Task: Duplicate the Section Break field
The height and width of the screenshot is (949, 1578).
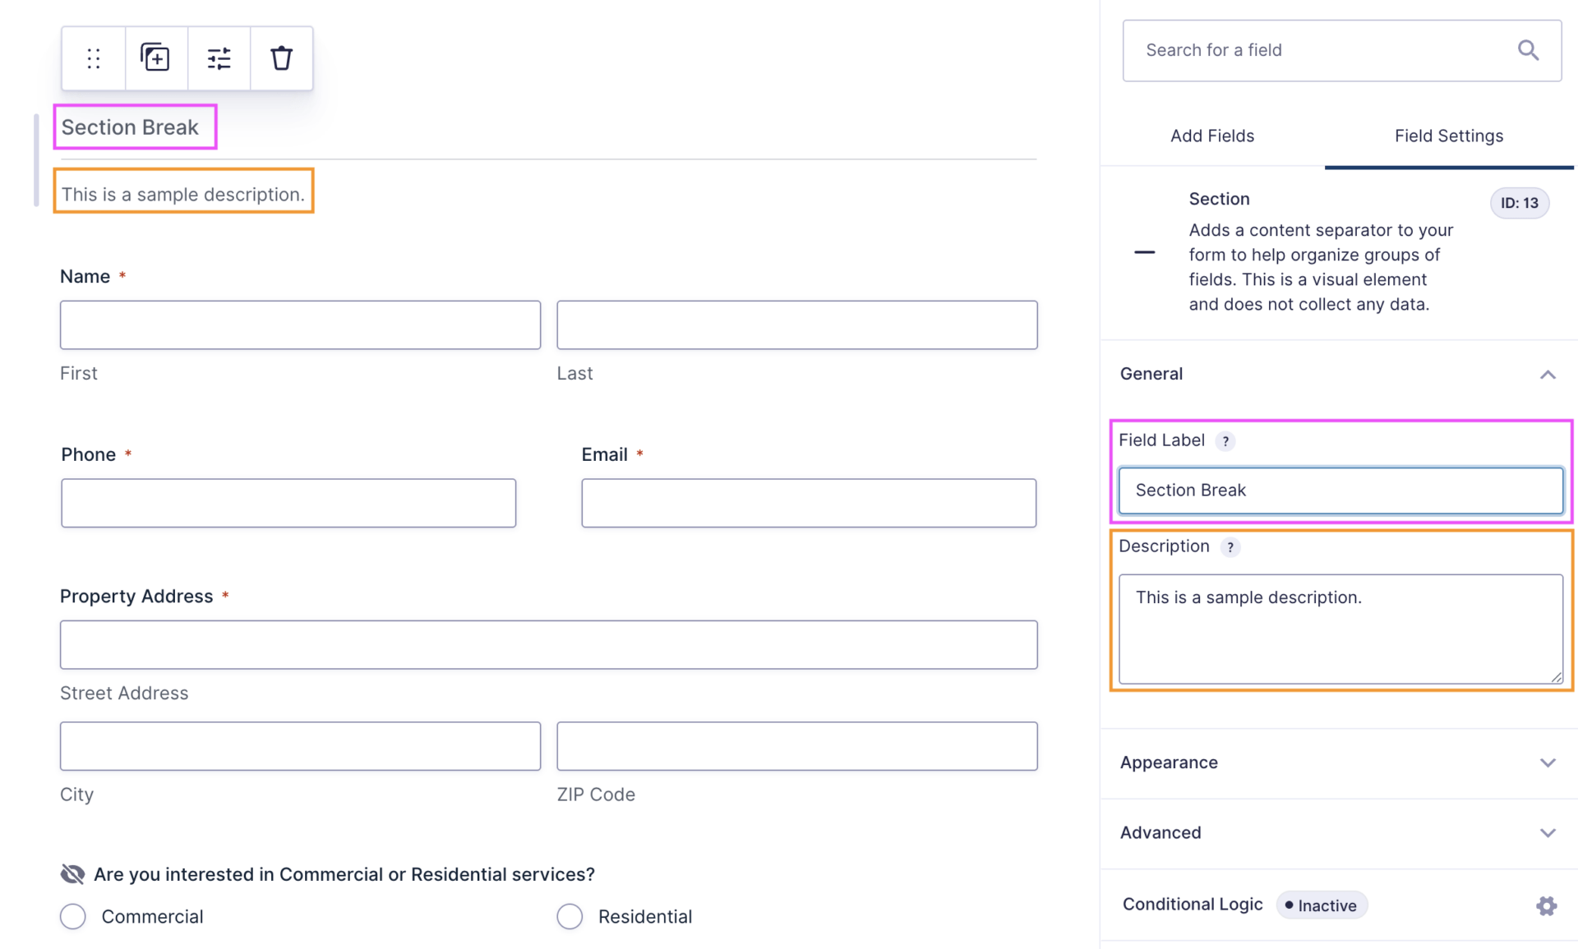Action: coord(156,58)
